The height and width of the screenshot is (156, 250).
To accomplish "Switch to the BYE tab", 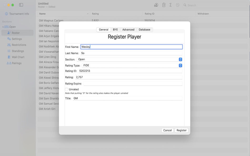I will [115, 30].
